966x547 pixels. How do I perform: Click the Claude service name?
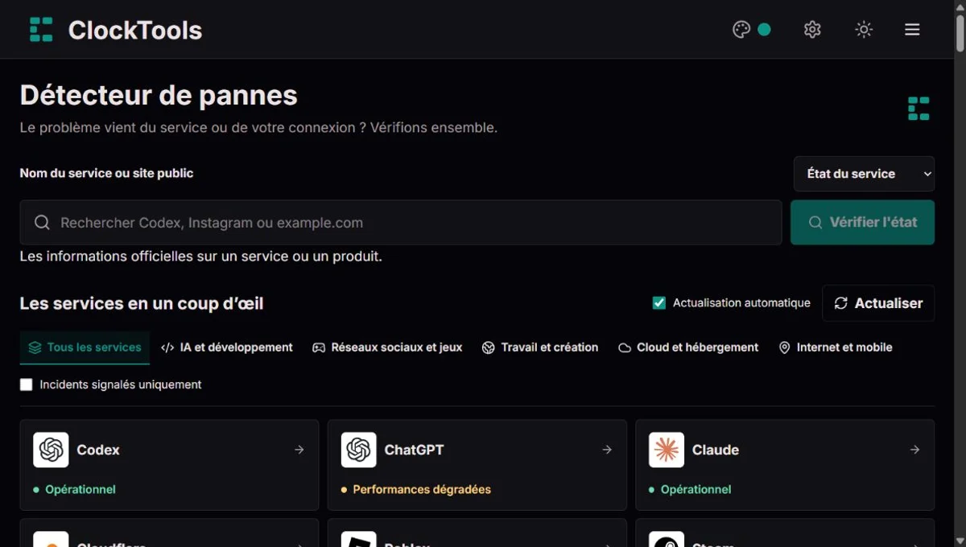point(716,450)
